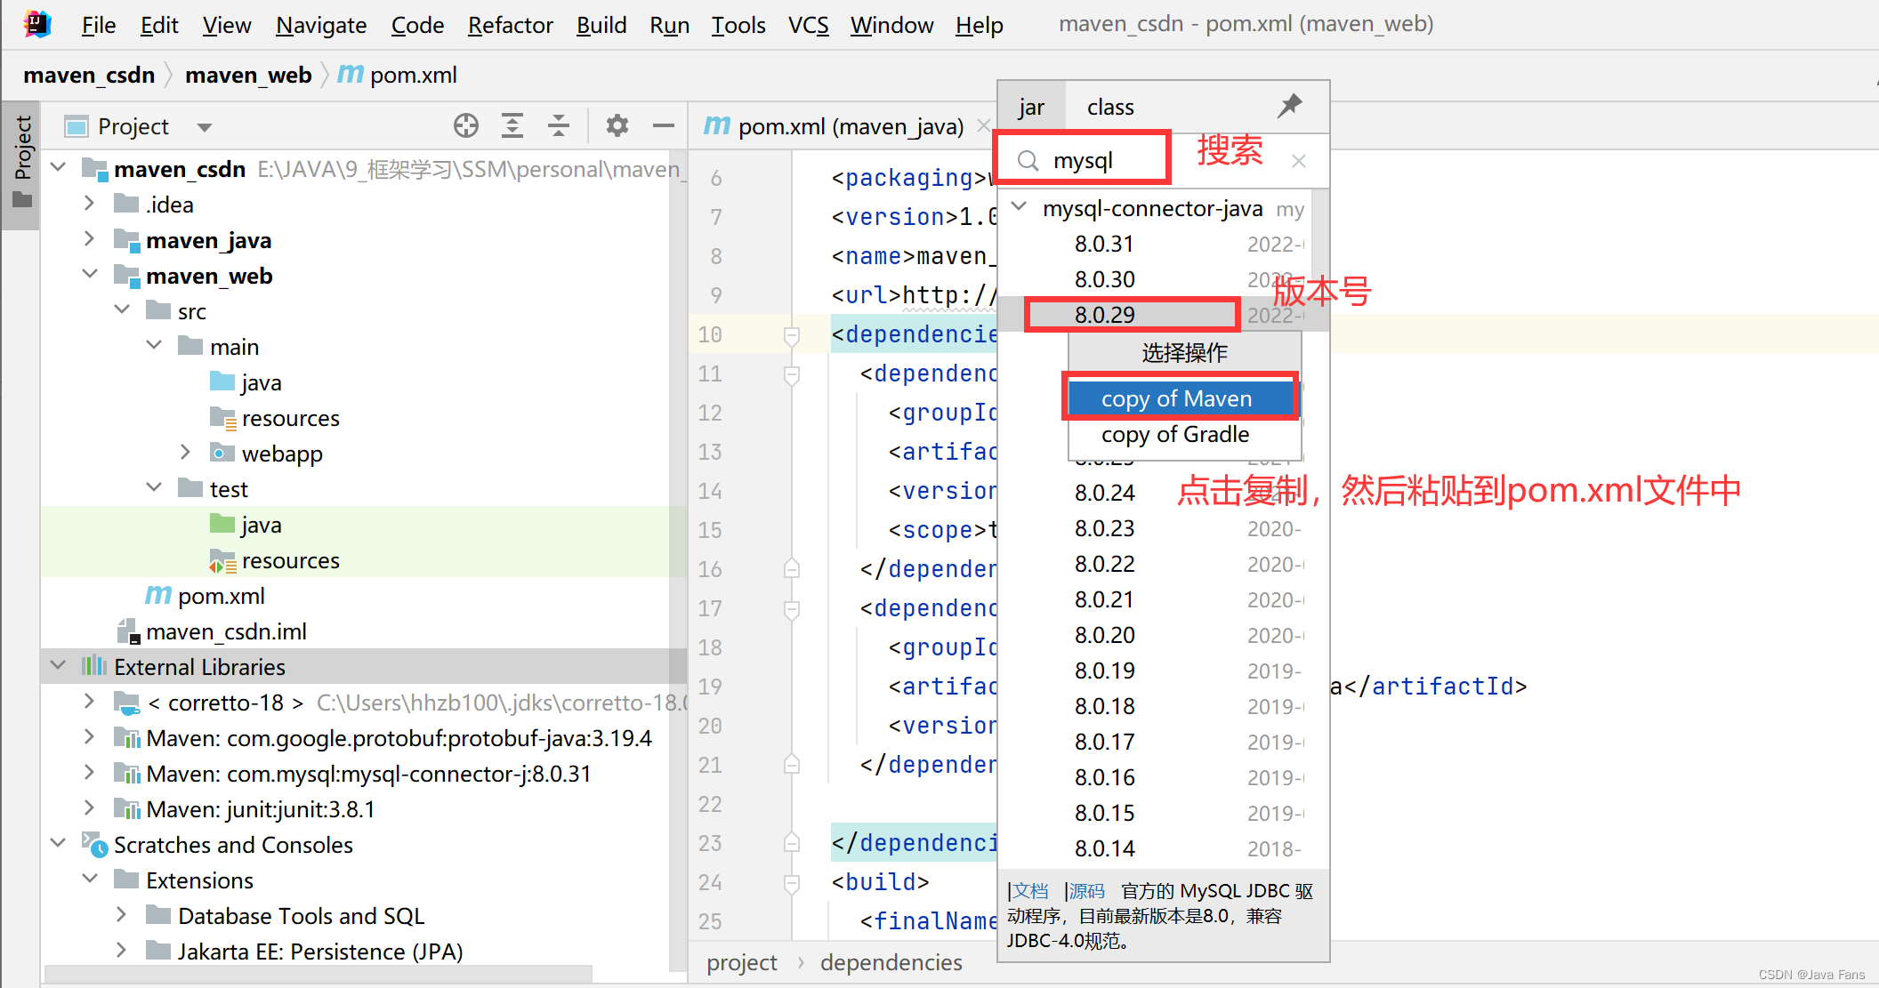This screenshot has height=988, width=1879.
Task: Switch to the class tab in popup
Action: pos(1110,108)
